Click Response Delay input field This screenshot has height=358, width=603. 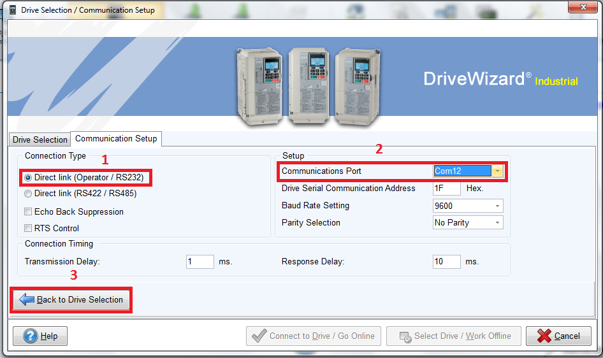[x=446, y=262]
